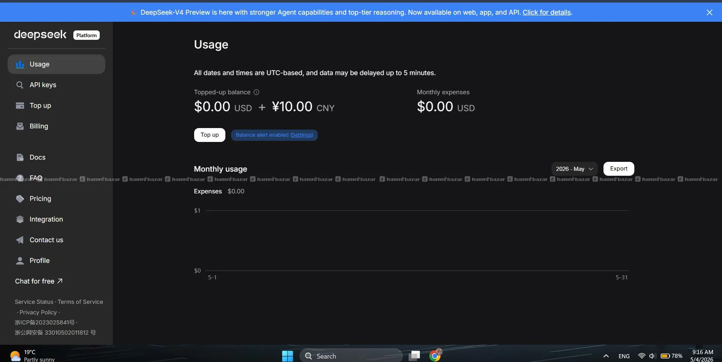Dismiss the DeepSeek-V4 announcement banner
Image resolution: width=722 pixels, height=362 pixels.
pyautogui.click(x=710, y=12)
